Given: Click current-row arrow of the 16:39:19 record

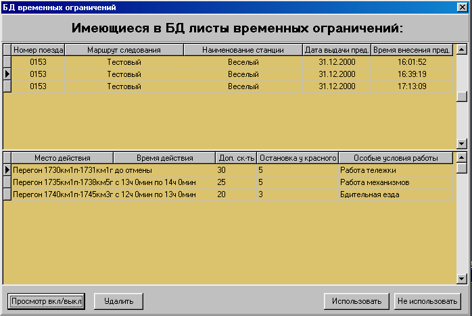Looking at the screenshot, I should (x=7, y=74).
